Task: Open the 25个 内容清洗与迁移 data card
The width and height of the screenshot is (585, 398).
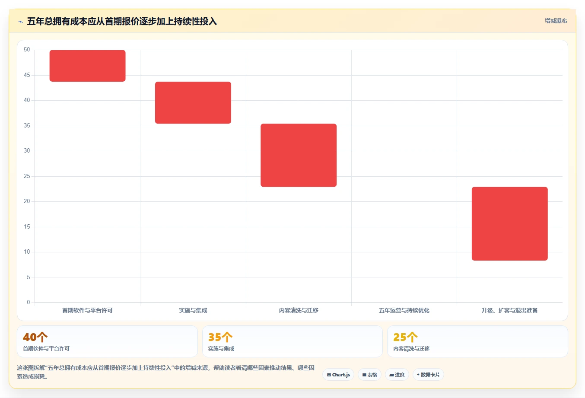Action: click(x=477, y=341)
